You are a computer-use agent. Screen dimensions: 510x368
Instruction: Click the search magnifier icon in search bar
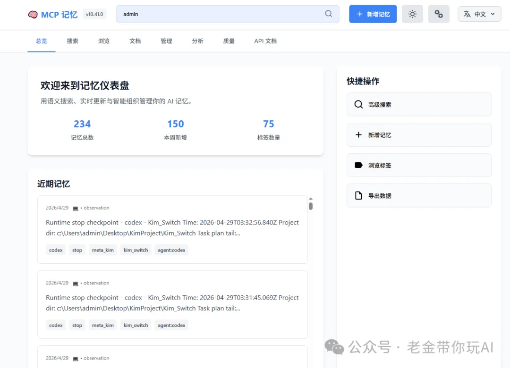[x=329, y=14]
